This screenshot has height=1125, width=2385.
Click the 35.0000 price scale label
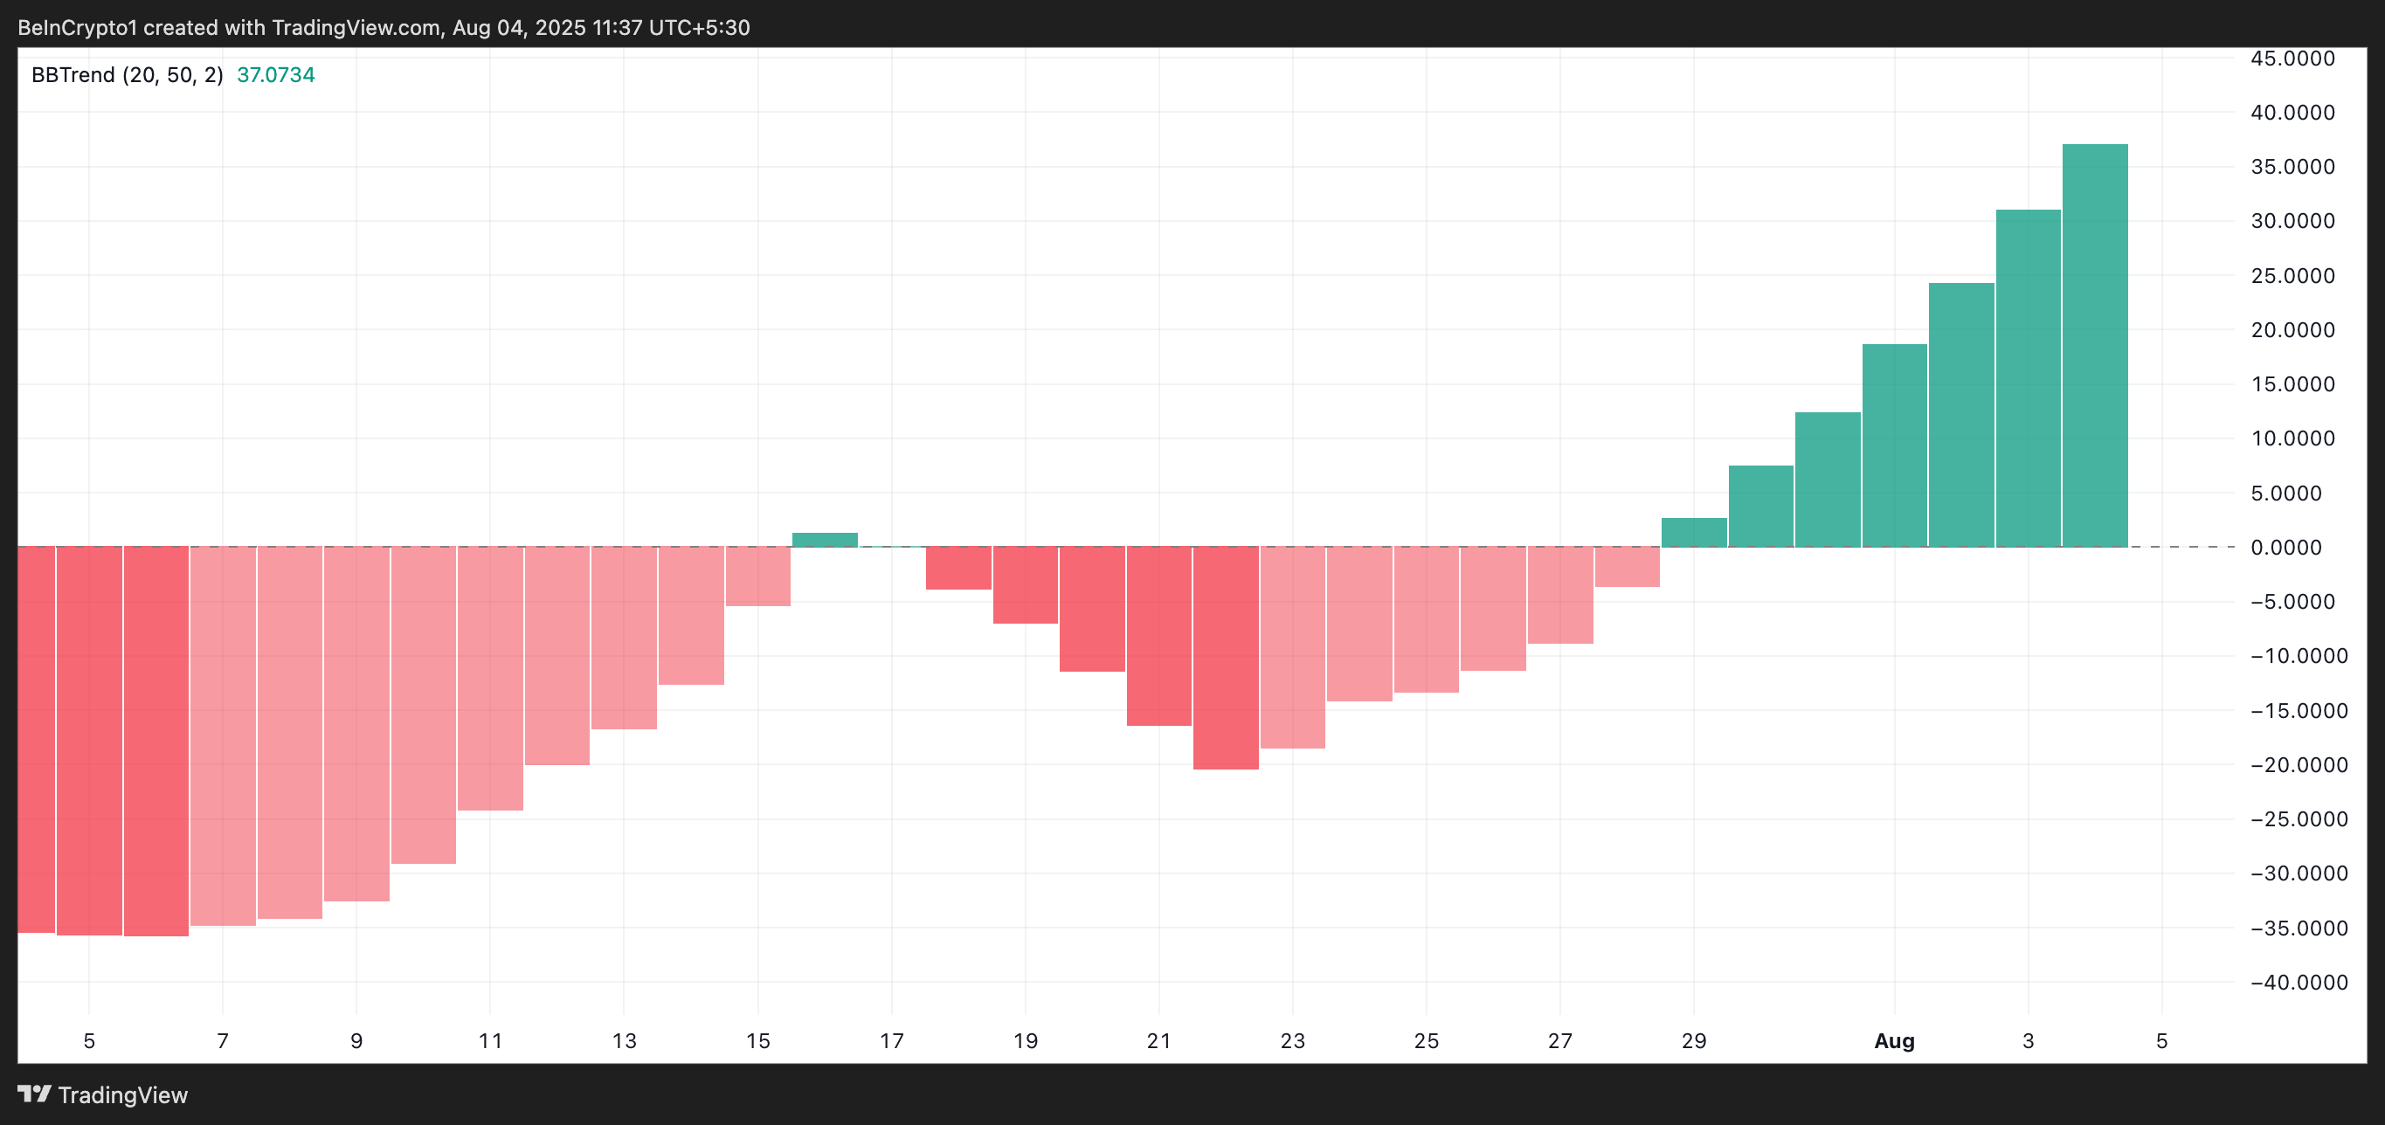point(2292,167)
